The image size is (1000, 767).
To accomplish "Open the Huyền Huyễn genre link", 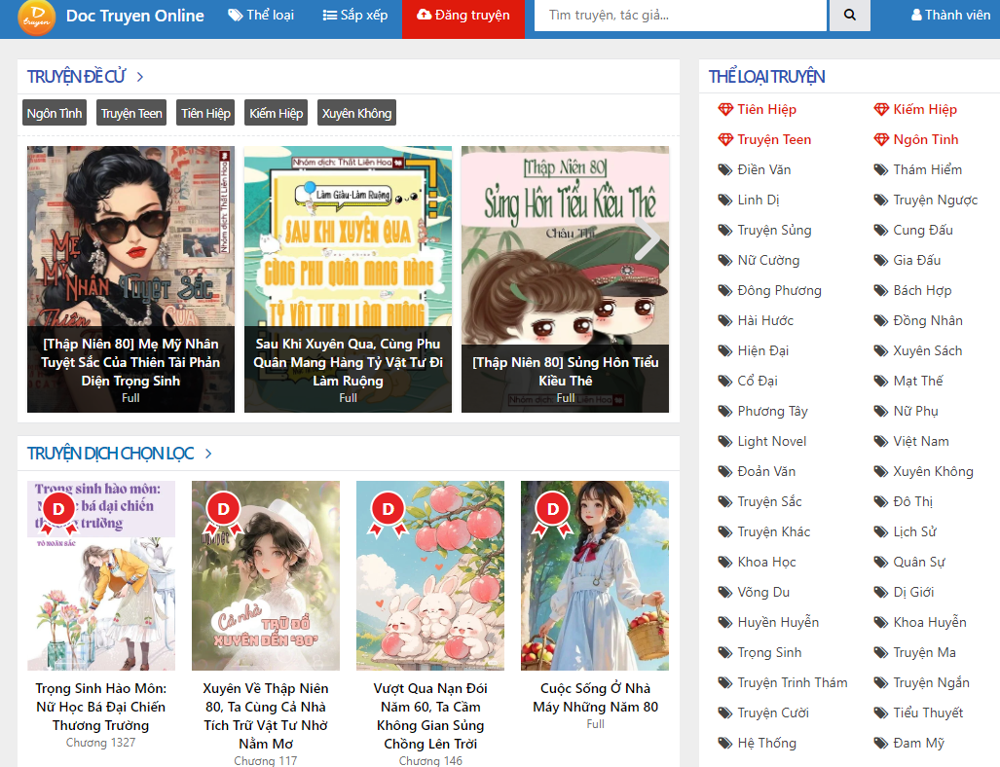I will tap(778, 622).
